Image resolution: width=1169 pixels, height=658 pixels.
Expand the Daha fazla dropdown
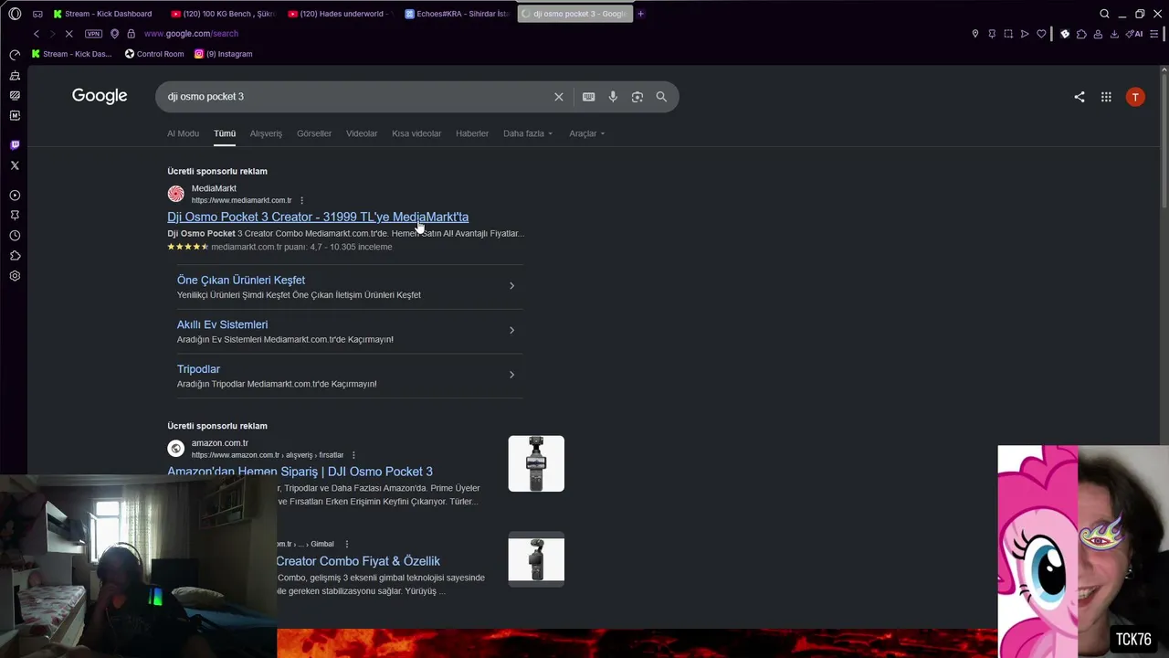pos(528,133)
